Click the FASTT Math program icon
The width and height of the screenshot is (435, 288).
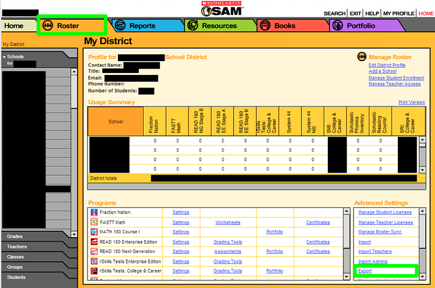pos(94,222)
